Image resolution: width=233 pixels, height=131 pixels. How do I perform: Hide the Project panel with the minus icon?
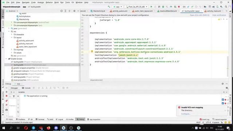click(x=78, y=11)
